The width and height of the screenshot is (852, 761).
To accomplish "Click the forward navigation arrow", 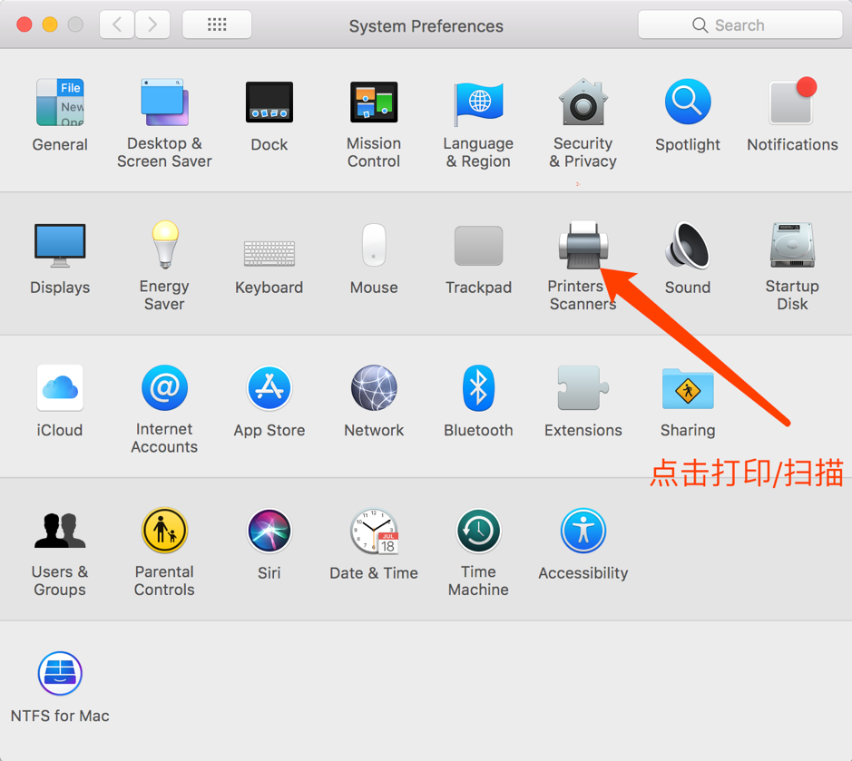I will click(152, 25).
